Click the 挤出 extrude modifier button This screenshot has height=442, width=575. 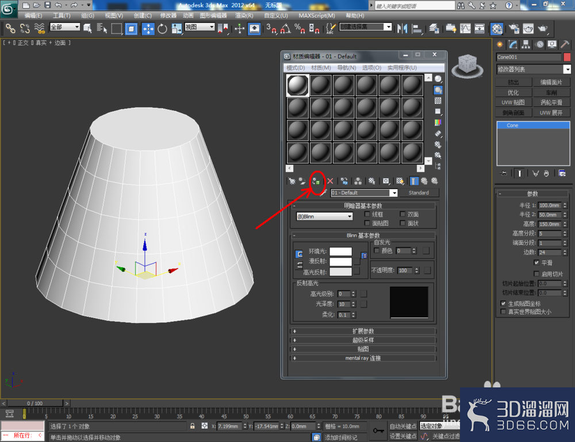tap(513, 82)
